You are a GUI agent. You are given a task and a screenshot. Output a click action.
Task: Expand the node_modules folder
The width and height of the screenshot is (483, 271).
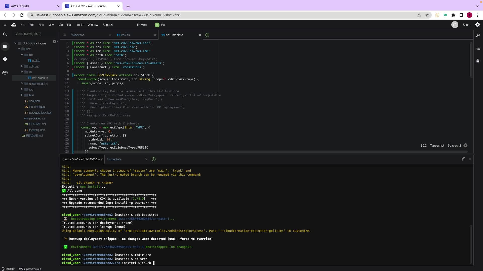pos(22,84)
